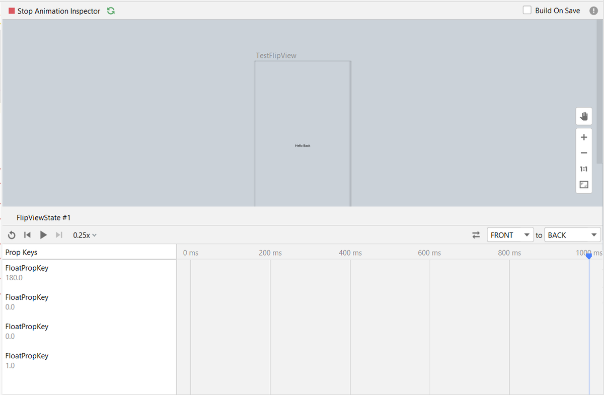Zoom in with the plus icon
The width and height of the screenshot is (604, 395).
tap(584, 137)
